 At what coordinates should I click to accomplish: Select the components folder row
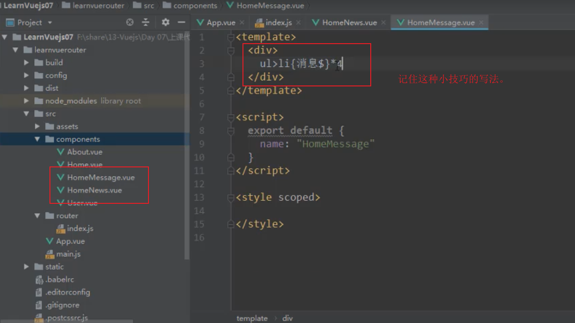tap(94, 139)
